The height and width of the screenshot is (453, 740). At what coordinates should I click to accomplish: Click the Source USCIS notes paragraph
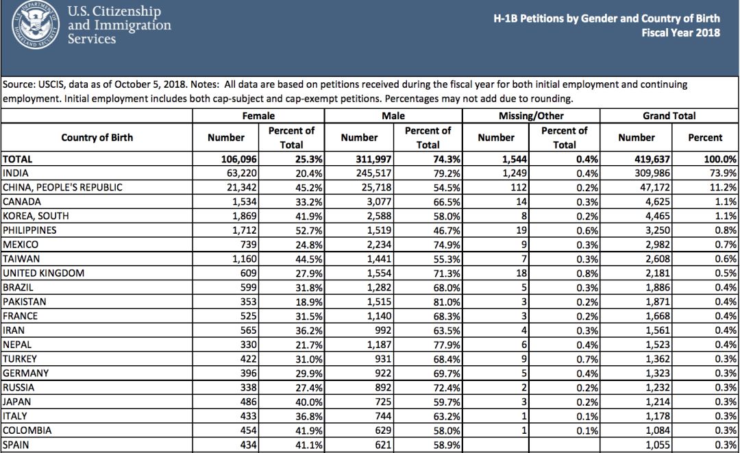345,92
